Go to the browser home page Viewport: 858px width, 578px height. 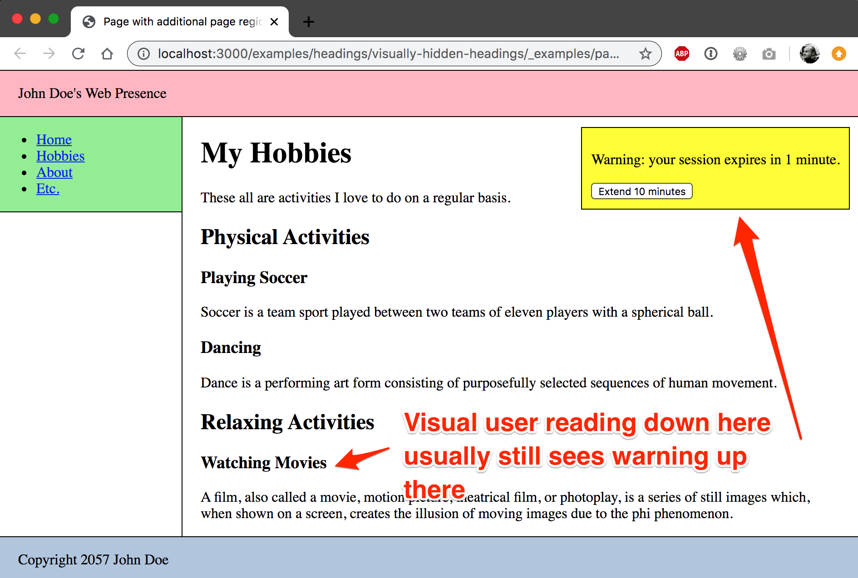[x=107, y=54]
